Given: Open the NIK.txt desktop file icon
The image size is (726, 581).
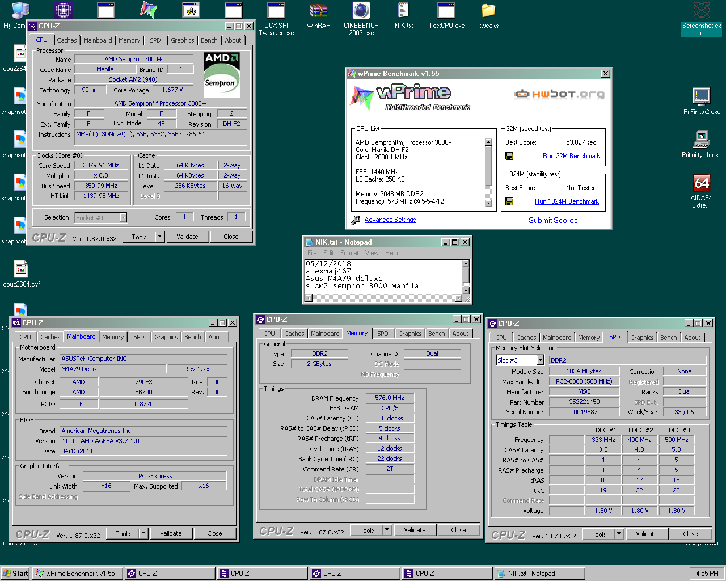Looking at the screenshot, I should click(404, 15).
